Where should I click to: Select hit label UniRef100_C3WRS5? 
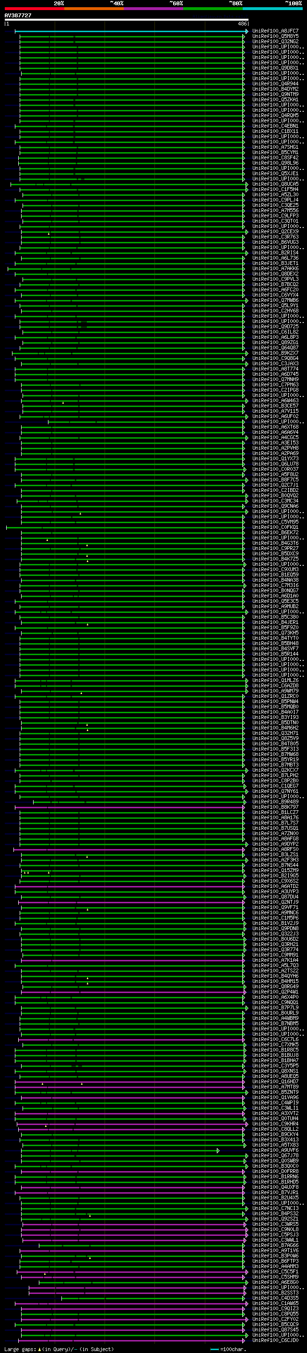275,1224
